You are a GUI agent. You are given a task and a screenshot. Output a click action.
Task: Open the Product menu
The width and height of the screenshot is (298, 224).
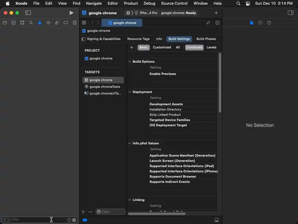(x=131, y=3)
